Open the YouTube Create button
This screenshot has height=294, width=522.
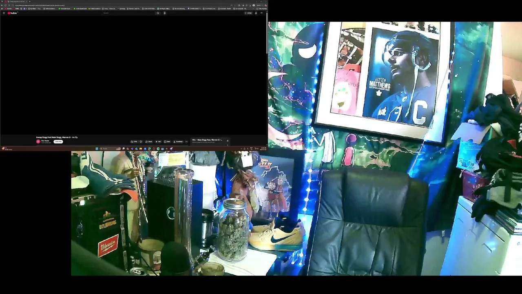pyautogui.click(x=249, y=13)
